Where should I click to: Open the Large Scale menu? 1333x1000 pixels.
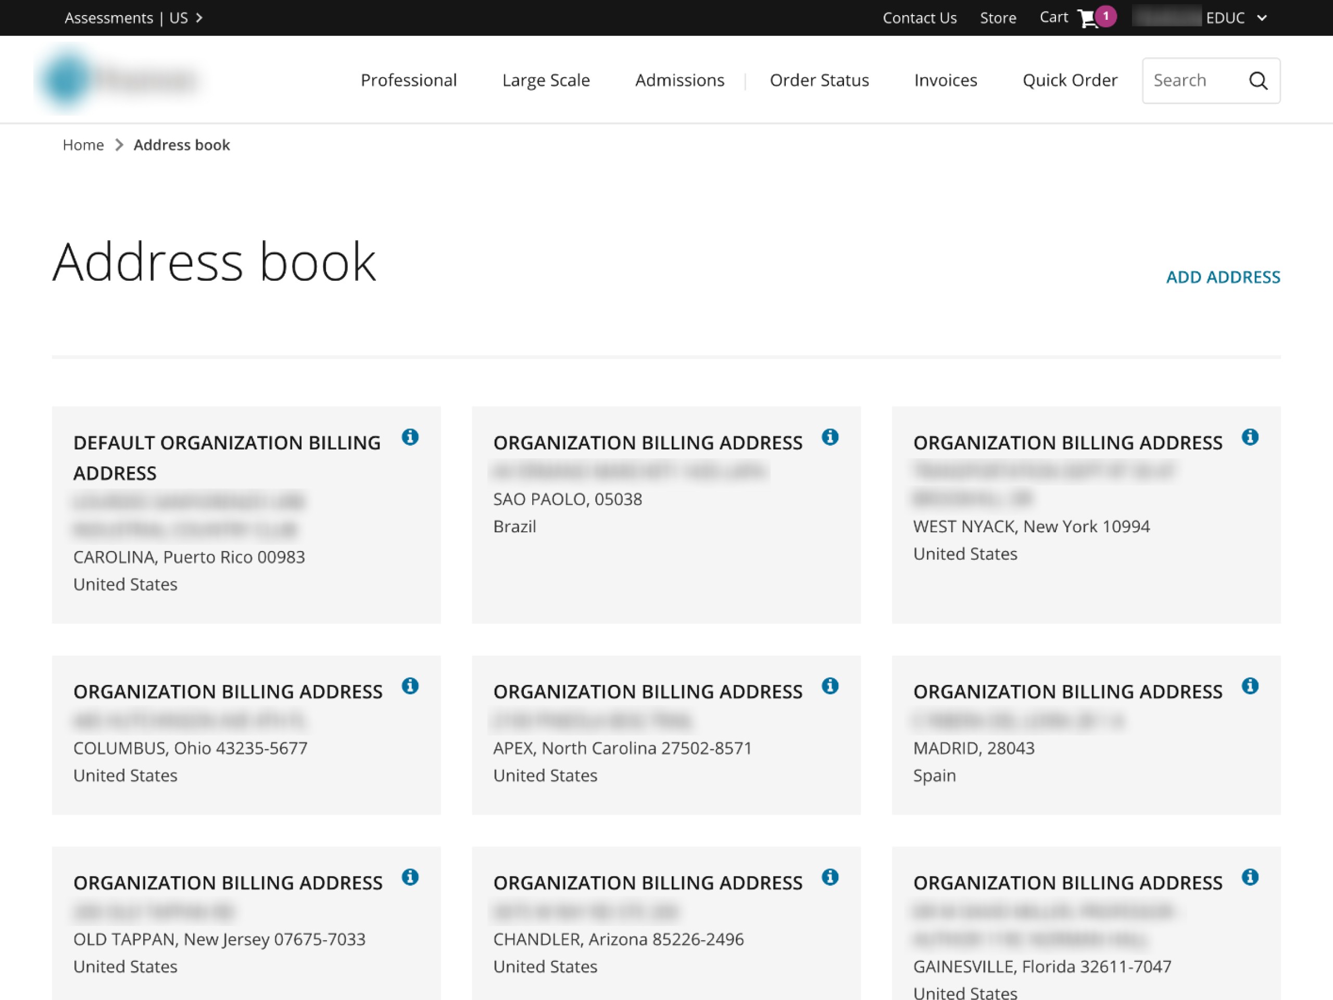pos(546,80)
